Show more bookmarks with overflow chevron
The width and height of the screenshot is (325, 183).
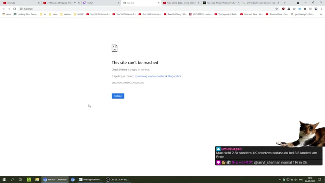[321, 14]
